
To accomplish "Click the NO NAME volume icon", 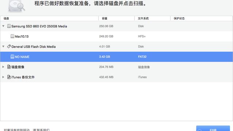I will click(12, 57).
